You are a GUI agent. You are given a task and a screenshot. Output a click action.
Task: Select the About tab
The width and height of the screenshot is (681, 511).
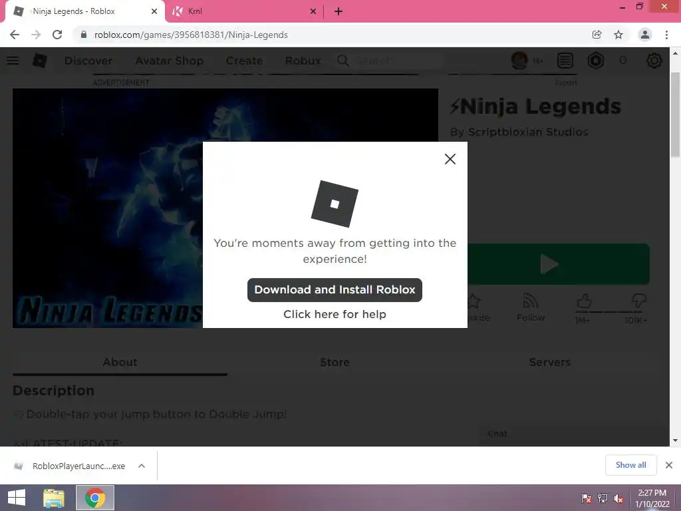point(120,362)
